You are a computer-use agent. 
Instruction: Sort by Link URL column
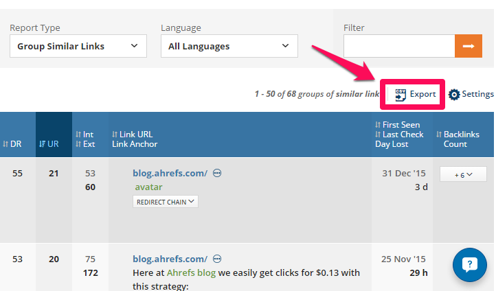pos(132,135)
